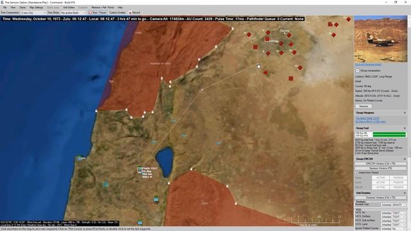Click the right panel vertical scrollbar

point(409,123)
